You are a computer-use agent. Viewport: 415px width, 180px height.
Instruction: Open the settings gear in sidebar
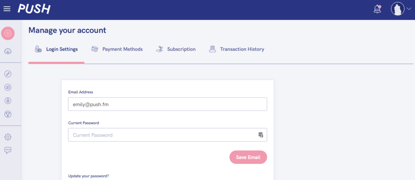pyautogui.click(x=8, y=137)
